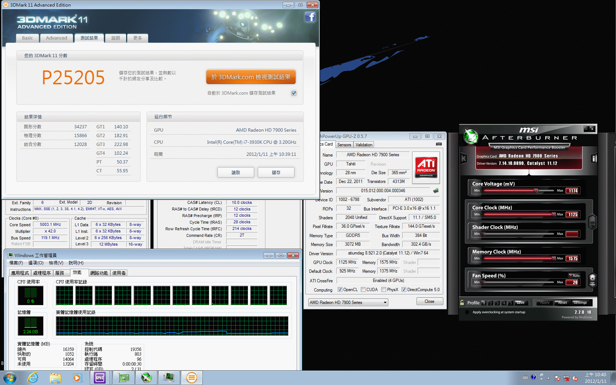616x385 pixels.
Task: Click the 讀取 load button in 3DMark
Action: (236, 172)
